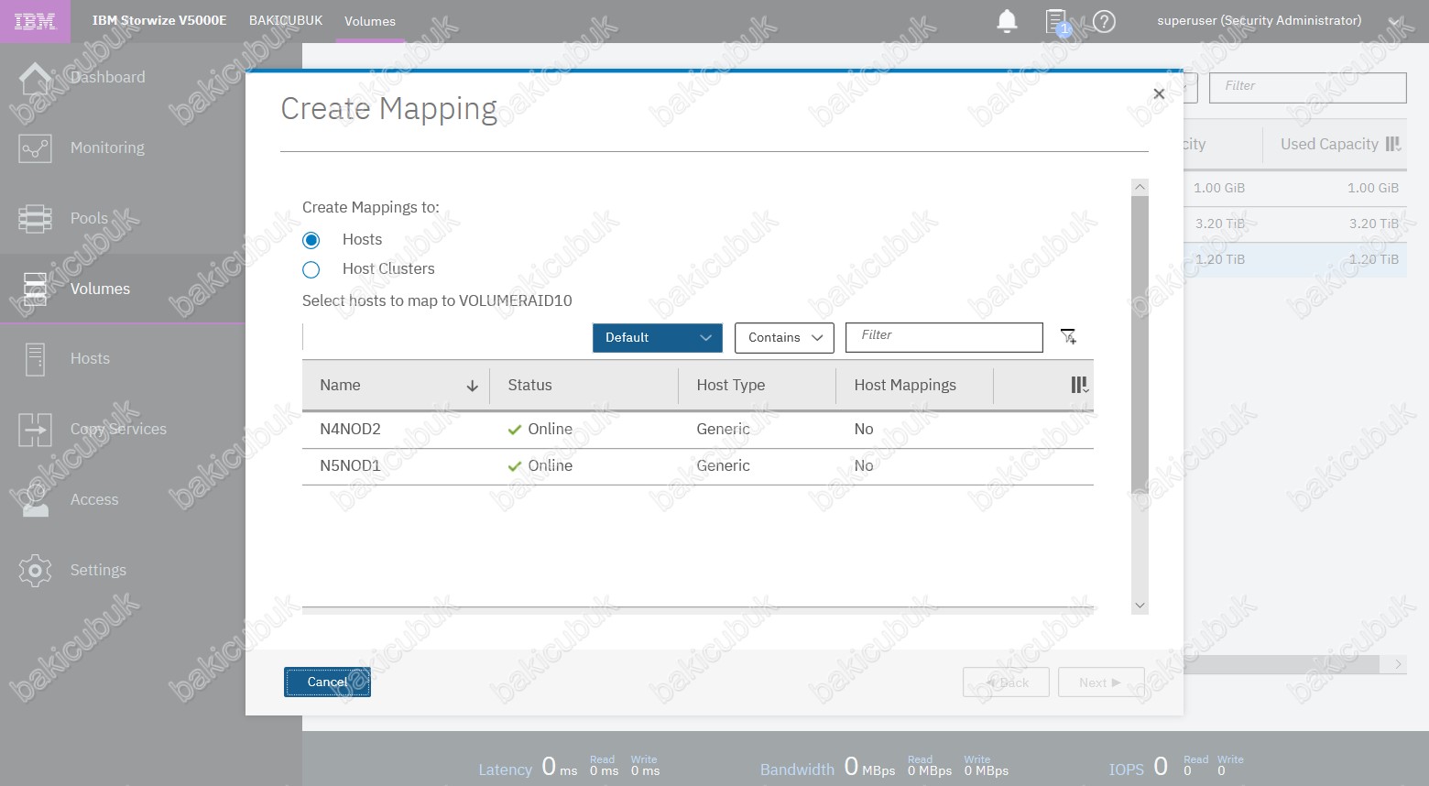Open the Access menu item
This screenshot has height=786, width=1429.
pyautogui.click(x=94, y=500)
